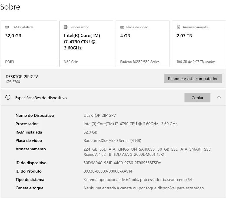Click the DDR3 label
The width and height of the screenshot is (226, 198).
[x=10, y=62]
